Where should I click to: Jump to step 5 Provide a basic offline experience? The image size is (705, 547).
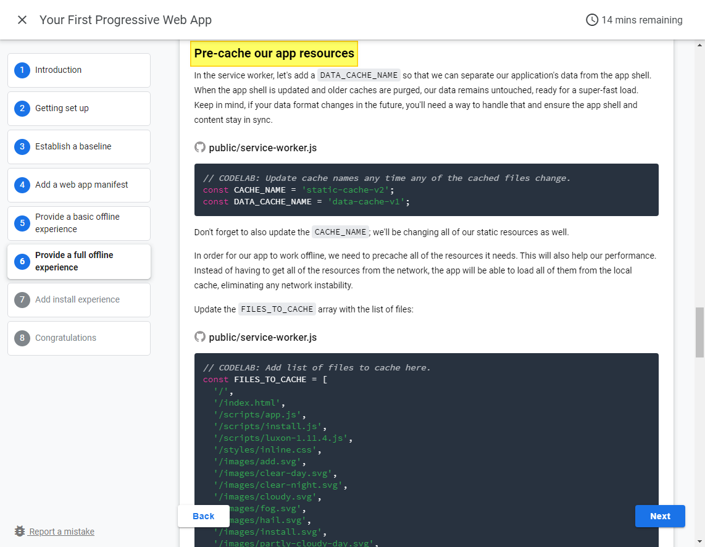click(x=79, y=223)
